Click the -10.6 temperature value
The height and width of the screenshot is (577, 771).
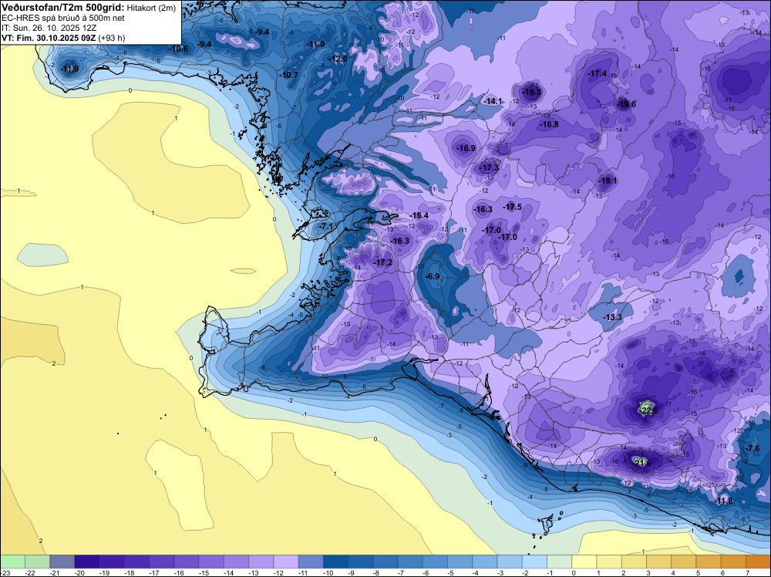point(179,49)
